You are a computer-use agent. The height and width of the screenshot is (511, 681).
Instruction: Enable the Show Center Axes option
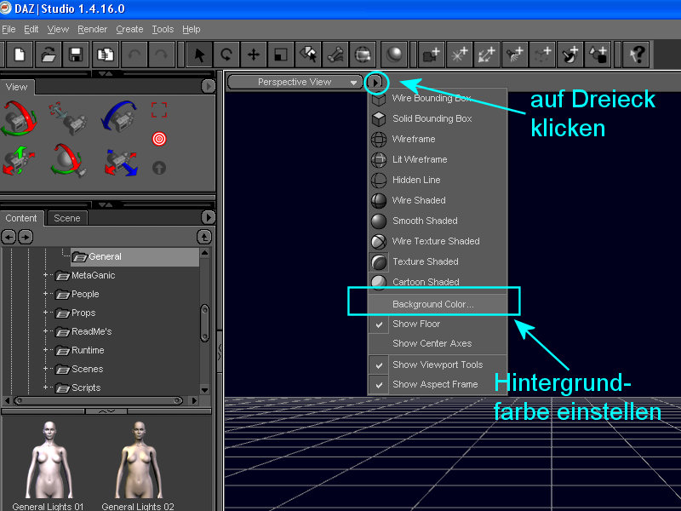(438, 344)
